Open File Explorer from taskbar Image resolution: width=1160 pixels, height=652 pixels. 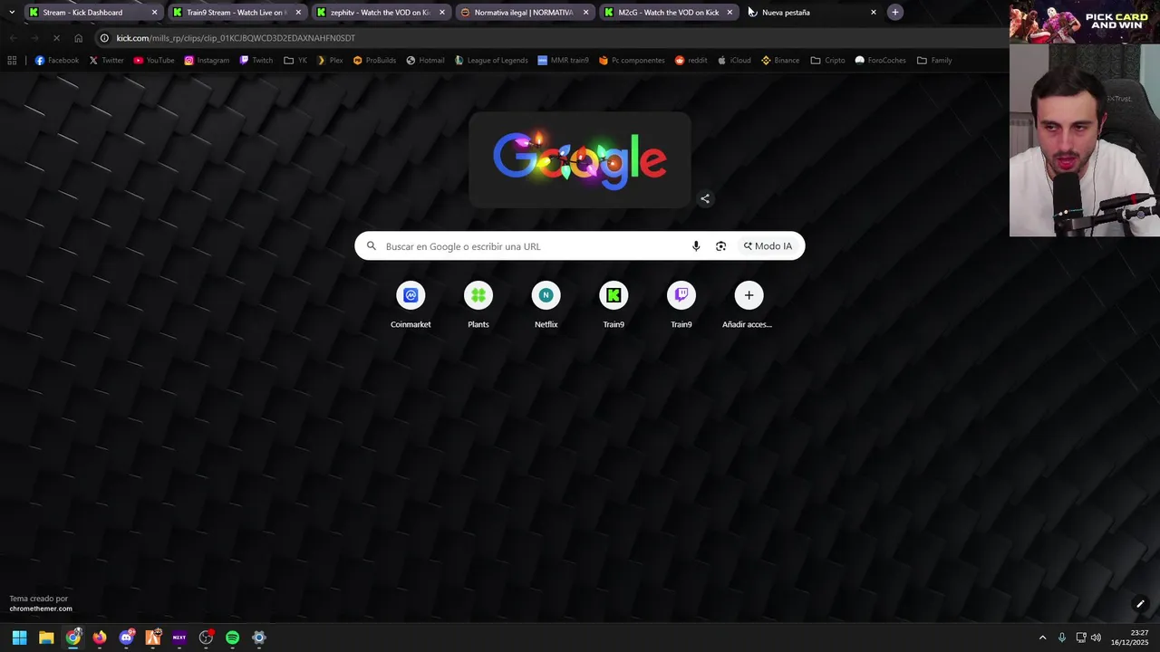(46, 638)
